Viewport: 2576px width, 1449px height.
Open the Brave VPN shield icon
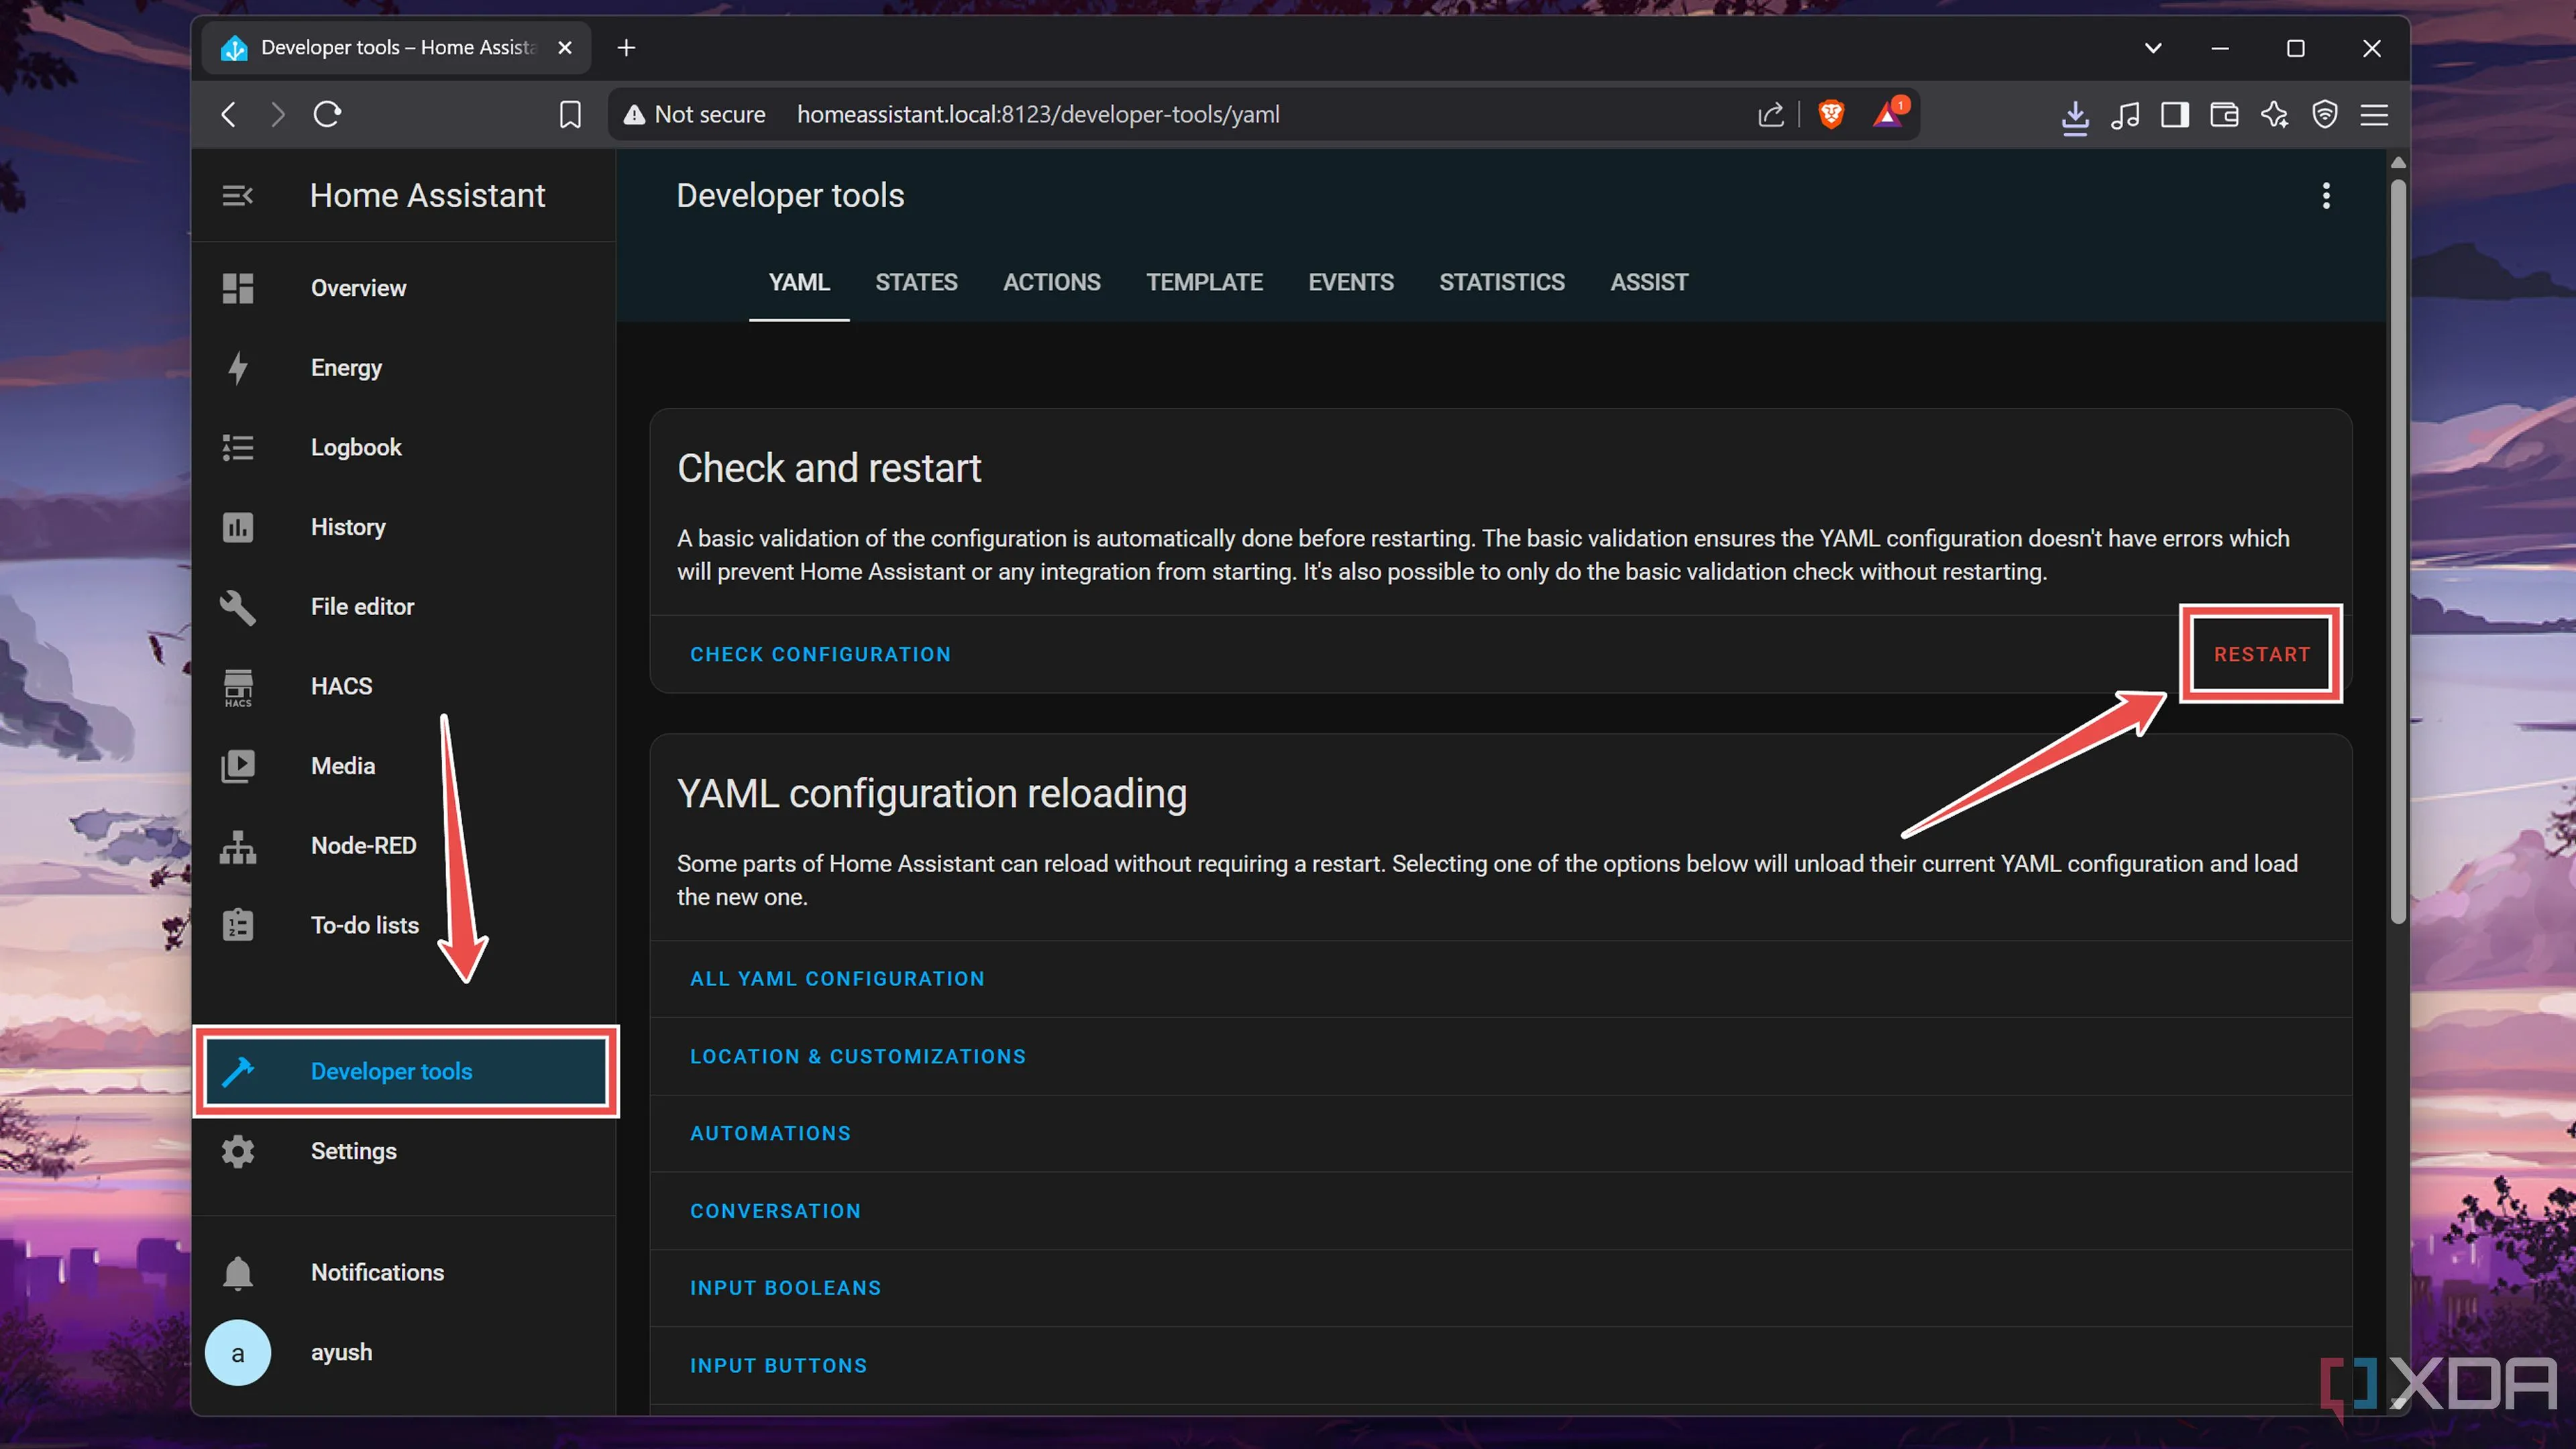point(2325,114)
